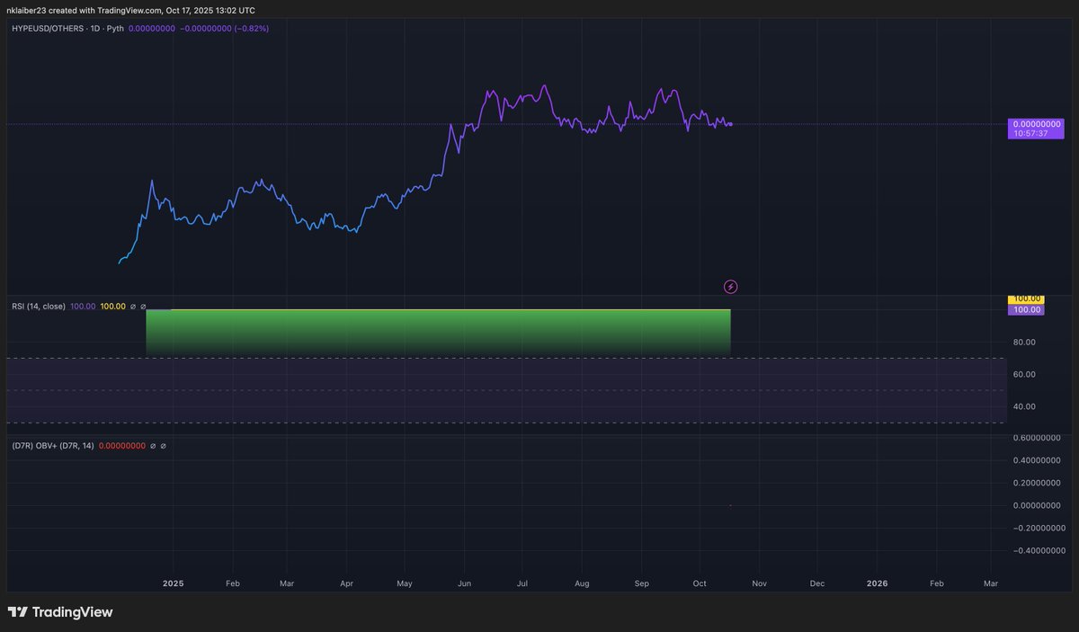Click the red 0.00000000 value in OBV+ legend

(x=121, y=446)
